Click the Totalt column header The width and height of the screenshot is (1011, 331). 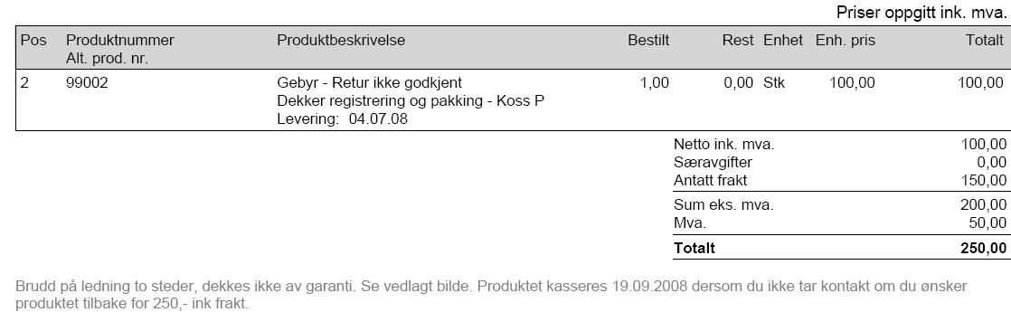[x=985, y=40]
